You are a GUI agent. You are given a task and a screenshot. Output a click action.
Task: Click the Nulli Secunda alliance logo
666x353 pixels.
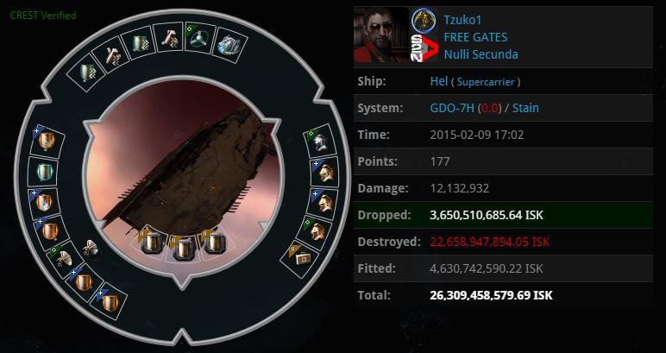pyautogui.click(x=424, y=48)
